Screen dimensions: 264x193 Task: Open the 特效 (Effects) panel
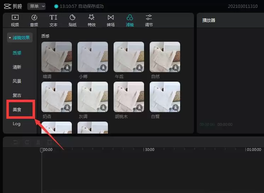91,21
